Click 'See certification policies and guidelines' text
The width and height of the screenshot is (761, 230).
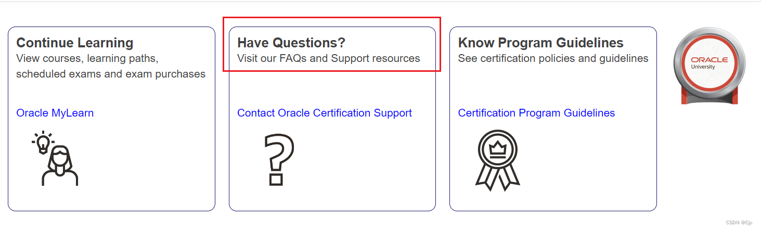(553, 58)
